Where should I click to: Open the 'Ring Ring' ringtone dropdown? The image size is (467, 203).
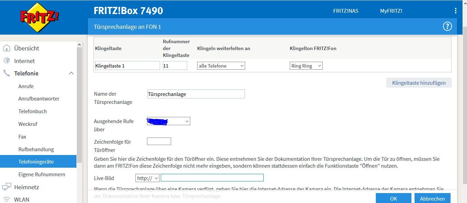(306, 66)
